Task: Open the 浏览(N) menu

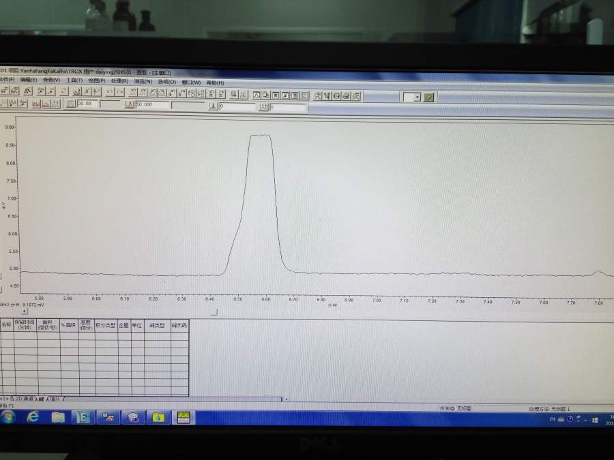Action: (x=143, y=81)
